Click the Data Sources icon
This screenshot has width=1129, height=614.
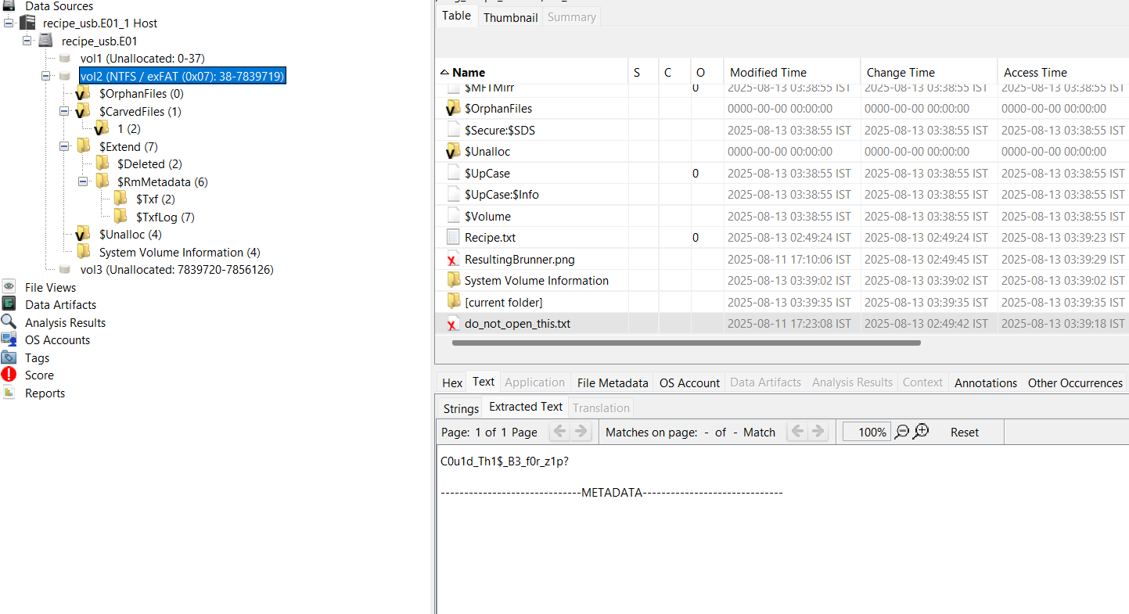[9, 6]
